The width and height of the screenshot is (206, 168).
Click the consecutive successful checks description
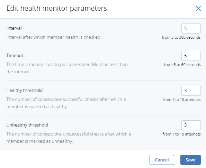pyautogui.click(x=66, y=103)
